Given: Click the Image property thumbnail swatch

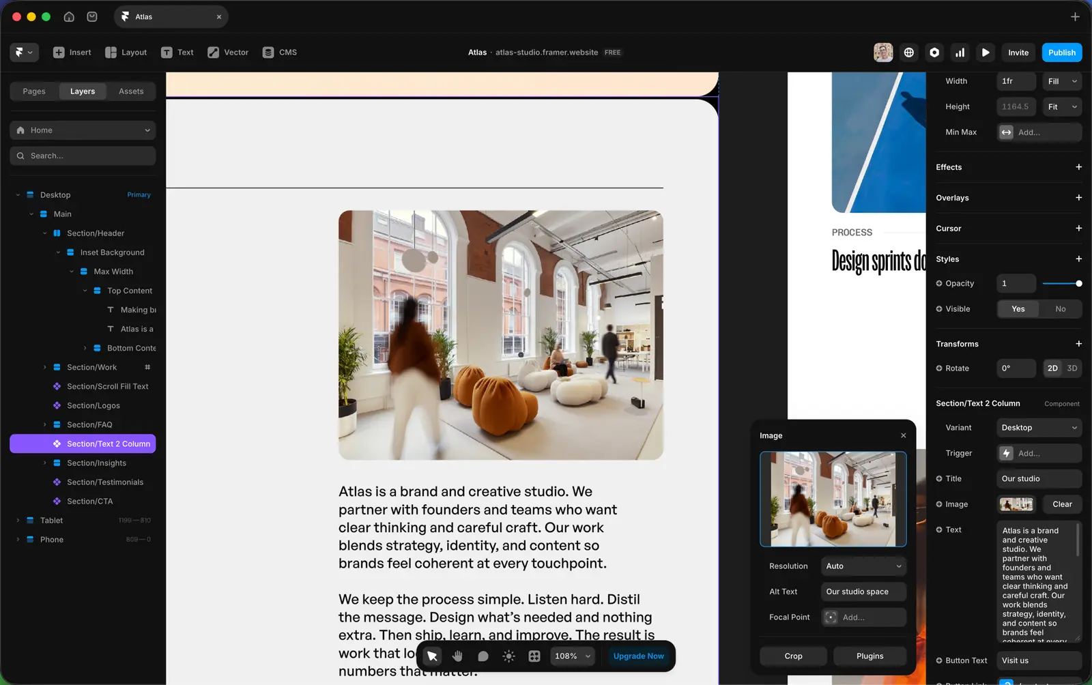Looking at the screenshot, I should pos(1016,504).
